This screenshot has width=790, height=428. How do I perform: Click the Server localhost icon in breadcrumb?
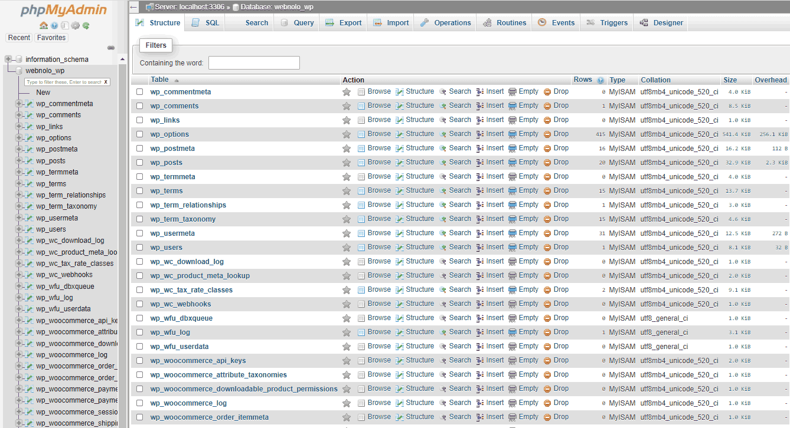pyautogui.click(x=149, y=7)
